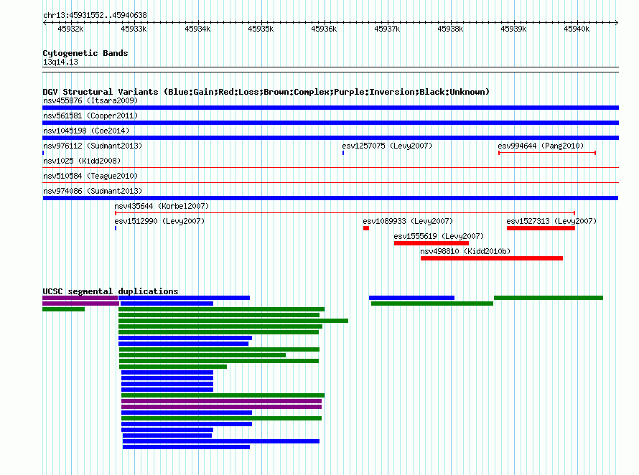Click the short green duplication bar under purple bars

[x=64, y=309]
